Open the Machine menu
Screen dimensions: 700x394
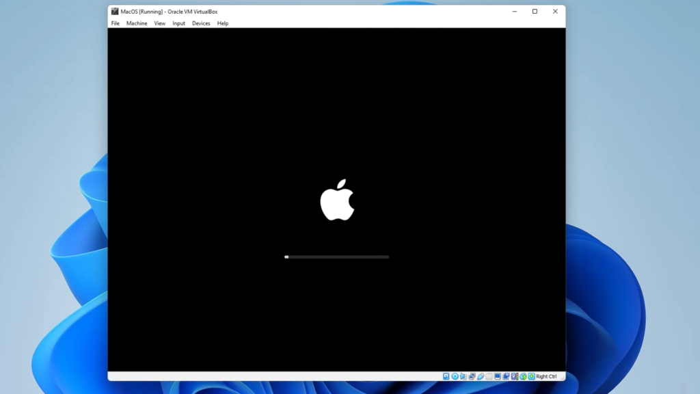[x=137, y=23]
